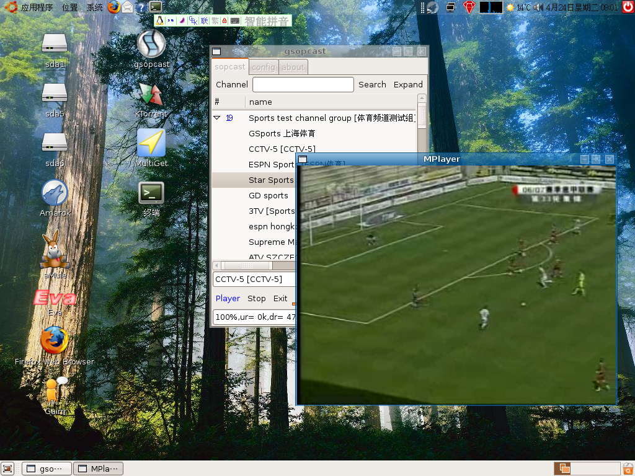Toggle the punctuation mode icon on the input bar
Image resolution: width=635 pixels, height=476 pixels.
171,20
